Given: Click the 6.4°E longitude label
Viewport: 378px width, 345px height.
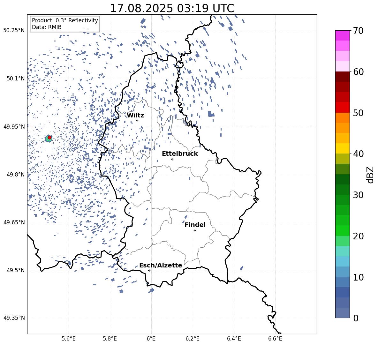Looking at the screenshot, I should 234,339.
